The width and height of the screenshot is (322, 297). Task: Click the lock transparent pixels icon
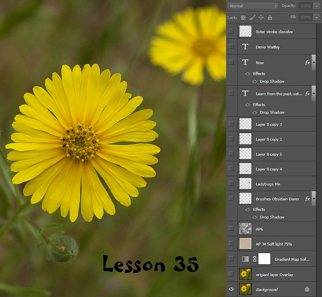point(243,17)
